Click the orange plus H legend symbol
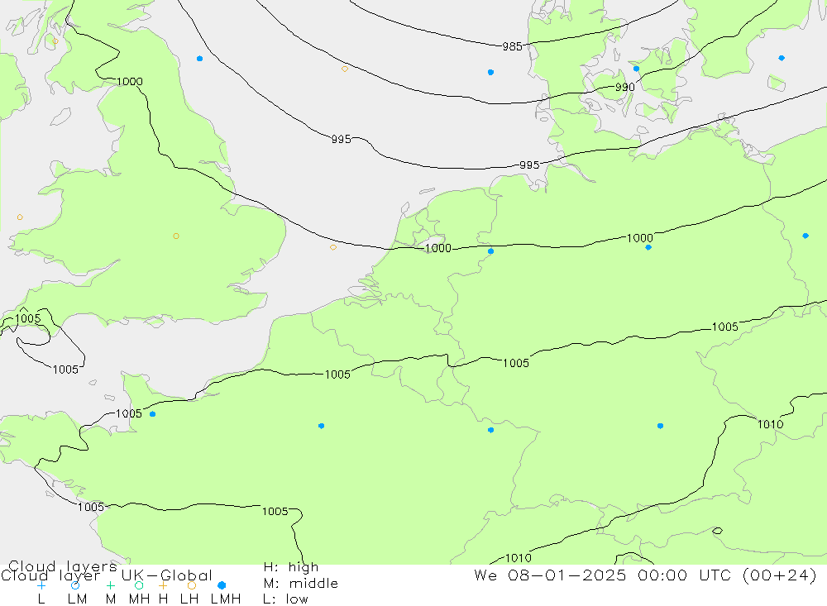The width and height of the screenshot is (827, 606). (163, 585)
